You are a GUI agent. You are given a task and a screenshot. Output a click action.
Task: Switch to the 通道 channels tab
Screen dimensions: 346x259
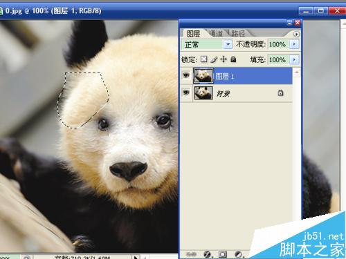tap(216, 34)
